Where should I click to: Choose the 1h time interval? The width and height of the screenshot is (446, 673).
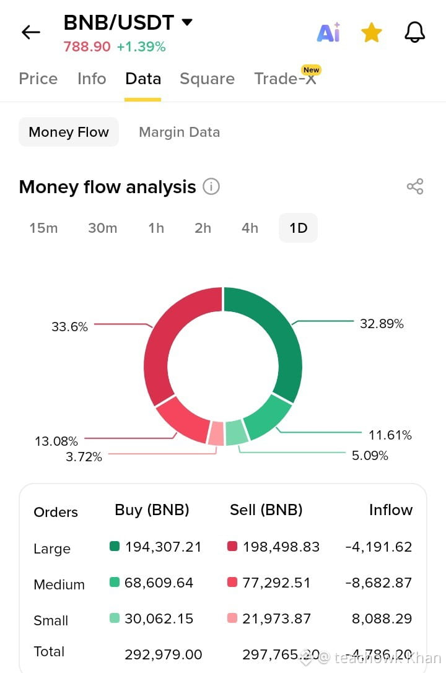click(x=156, y=228)
